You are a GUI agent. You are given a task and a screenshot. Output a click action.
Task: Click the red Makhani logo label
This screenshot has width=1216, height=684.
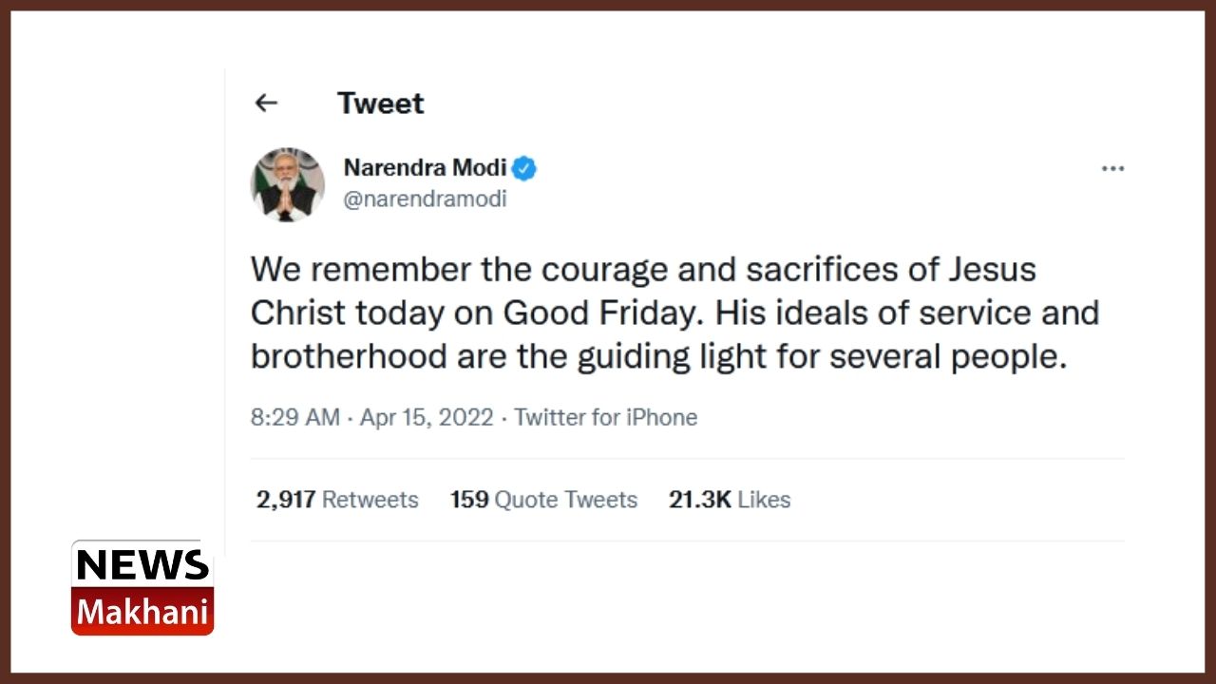(x=142, y=611)
